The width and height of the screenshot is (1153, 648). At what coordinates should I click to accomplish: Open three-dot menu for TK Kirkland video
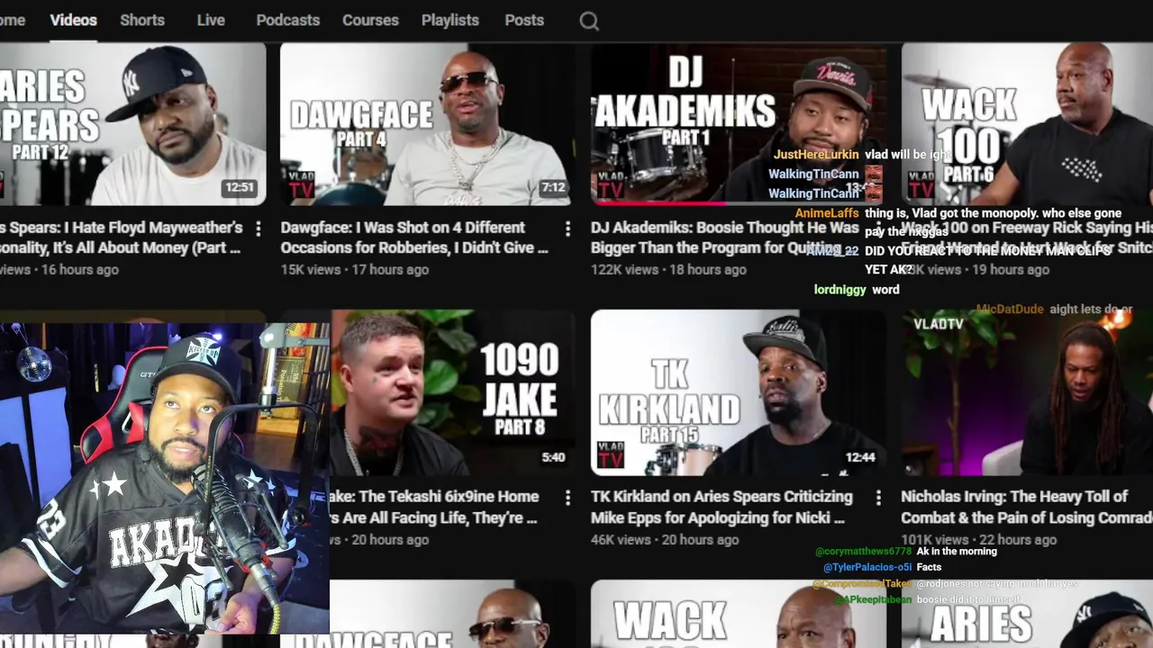[x=878, y=498]
